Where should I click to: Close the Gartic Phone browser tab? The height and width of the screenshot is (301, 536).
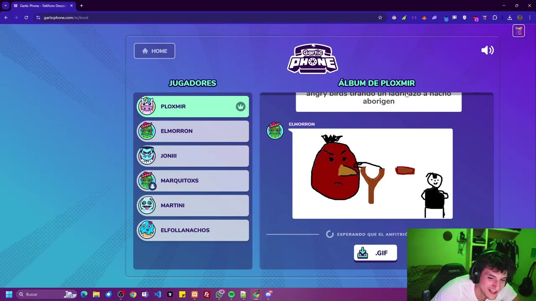71,6
